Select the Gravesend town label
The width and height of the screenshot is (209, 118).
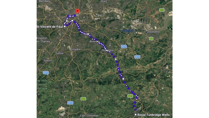153,32
